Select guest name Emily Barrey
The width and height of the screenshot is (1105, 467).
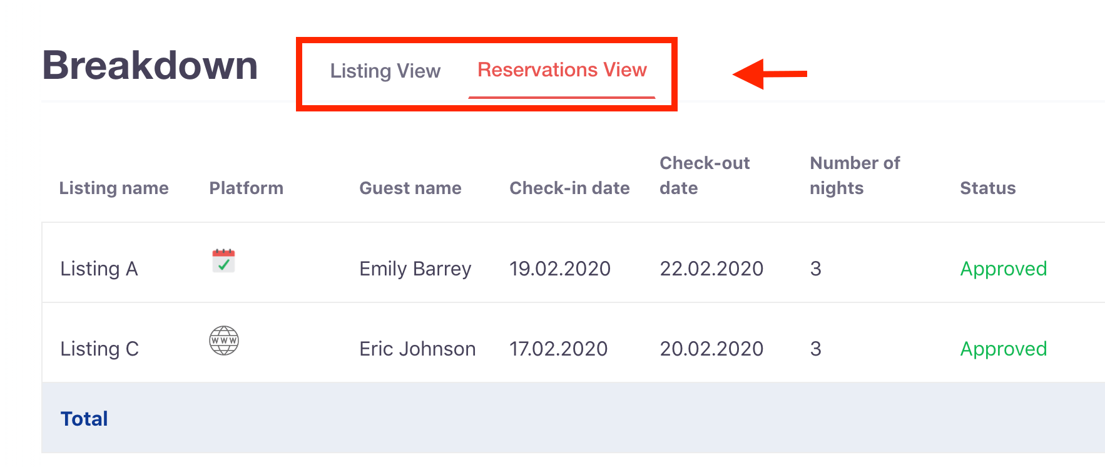pyautogui.click(x=415, y=269)
